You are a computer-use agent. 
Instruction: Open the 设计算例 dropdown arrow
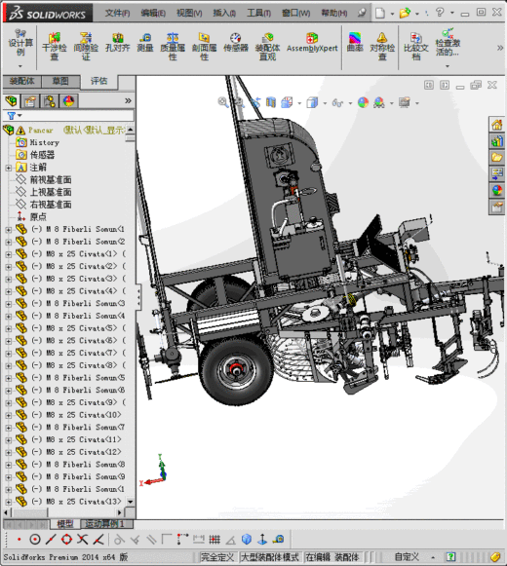click(20, 66)
